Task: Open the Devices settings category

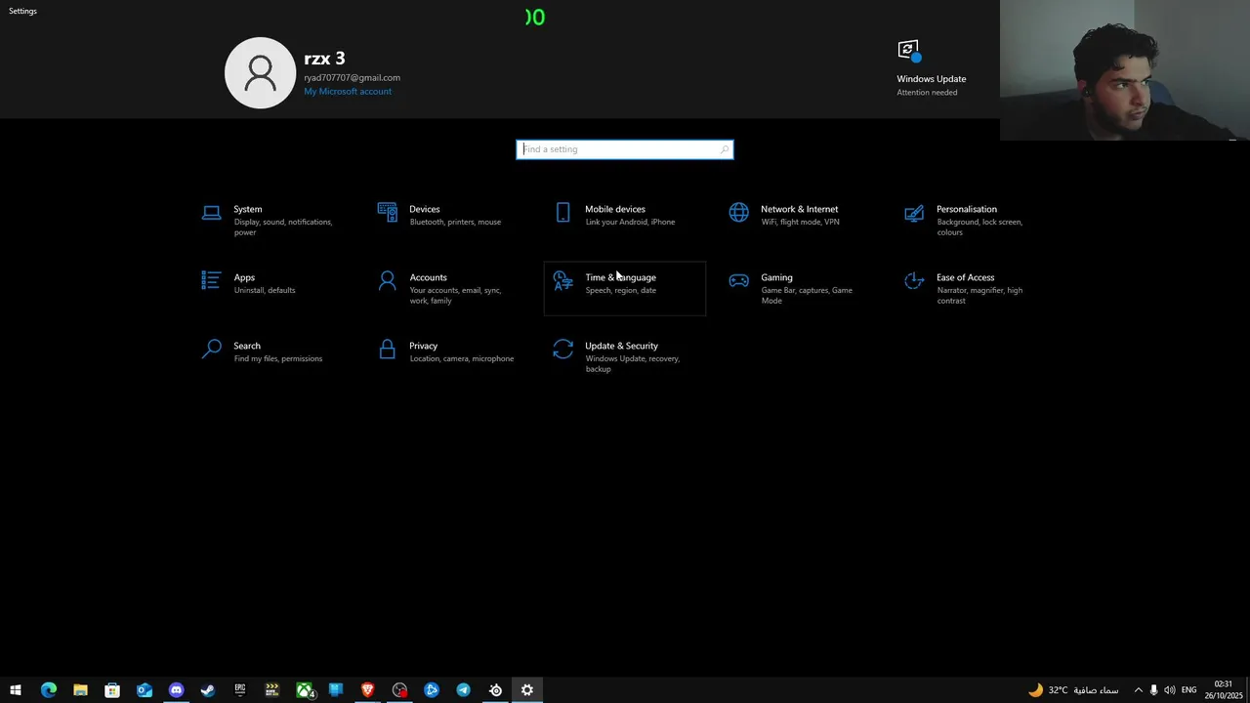Action: click(449, 220)
